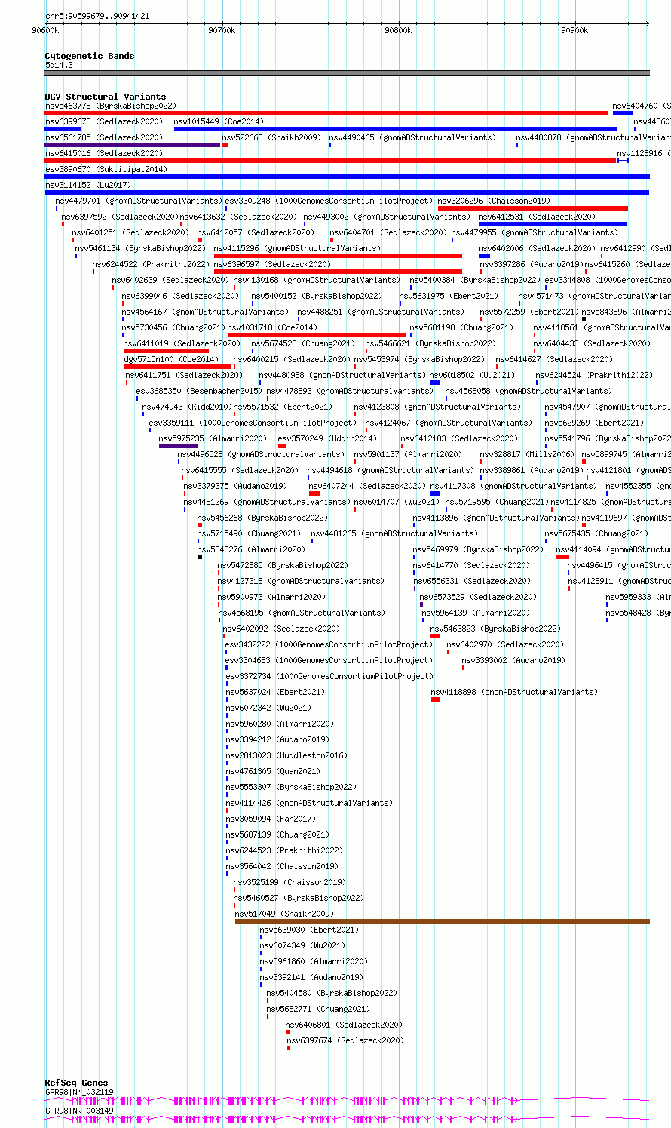Click the nsv5631975 (Ebert2021) label
671x1128 pixels.
449,296
